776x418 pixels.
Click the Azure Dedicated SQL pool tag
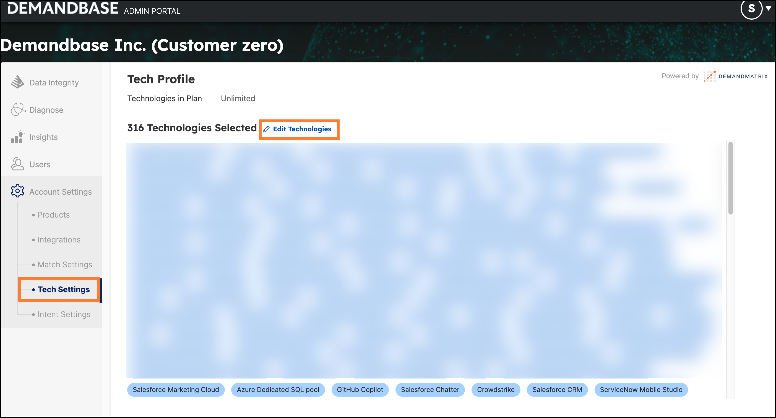(x=278, y=390)
